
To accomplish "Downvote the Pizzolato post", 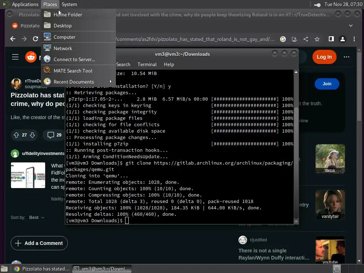I will [x=32, y=135].
